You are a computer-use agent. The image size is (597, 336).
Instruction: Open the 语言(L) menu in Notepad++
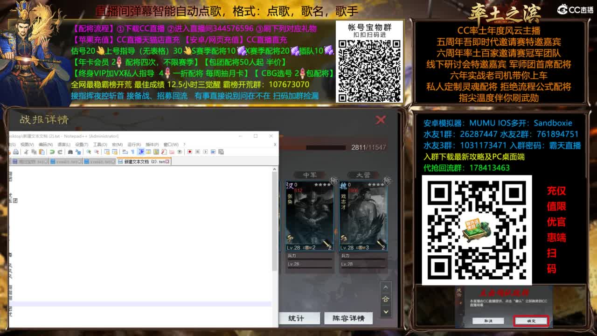64,145
